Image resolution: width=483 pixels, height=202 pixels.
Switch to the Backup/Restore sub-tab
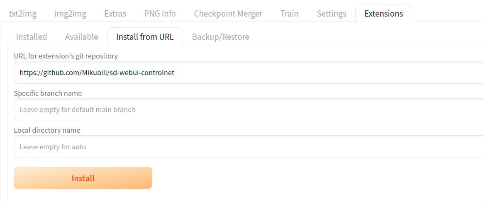click(x=221, y=37)
